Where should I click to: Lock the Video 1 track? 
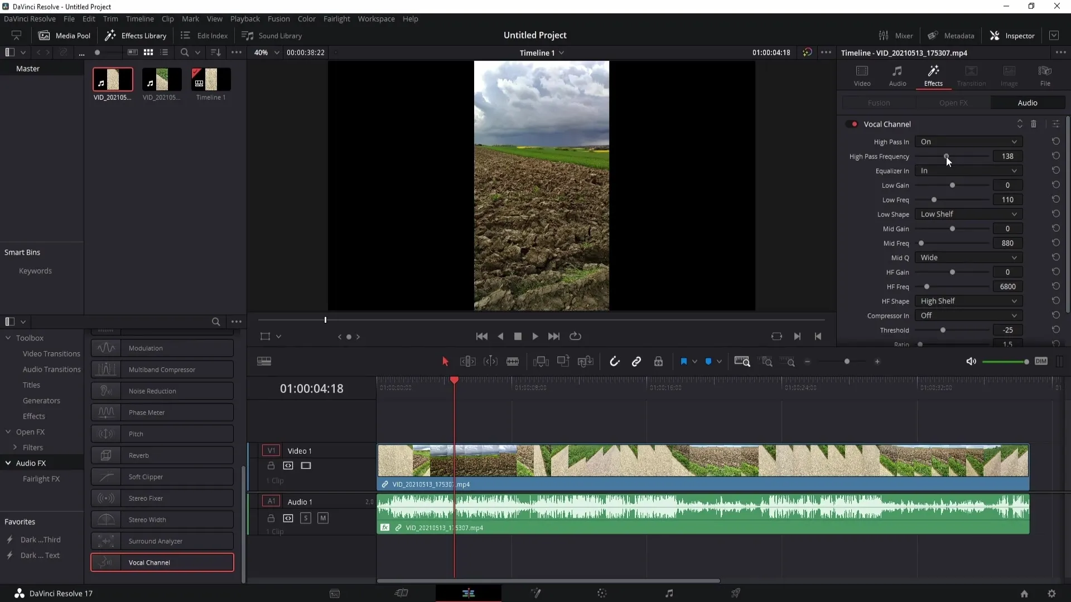[x=271, y=465]
